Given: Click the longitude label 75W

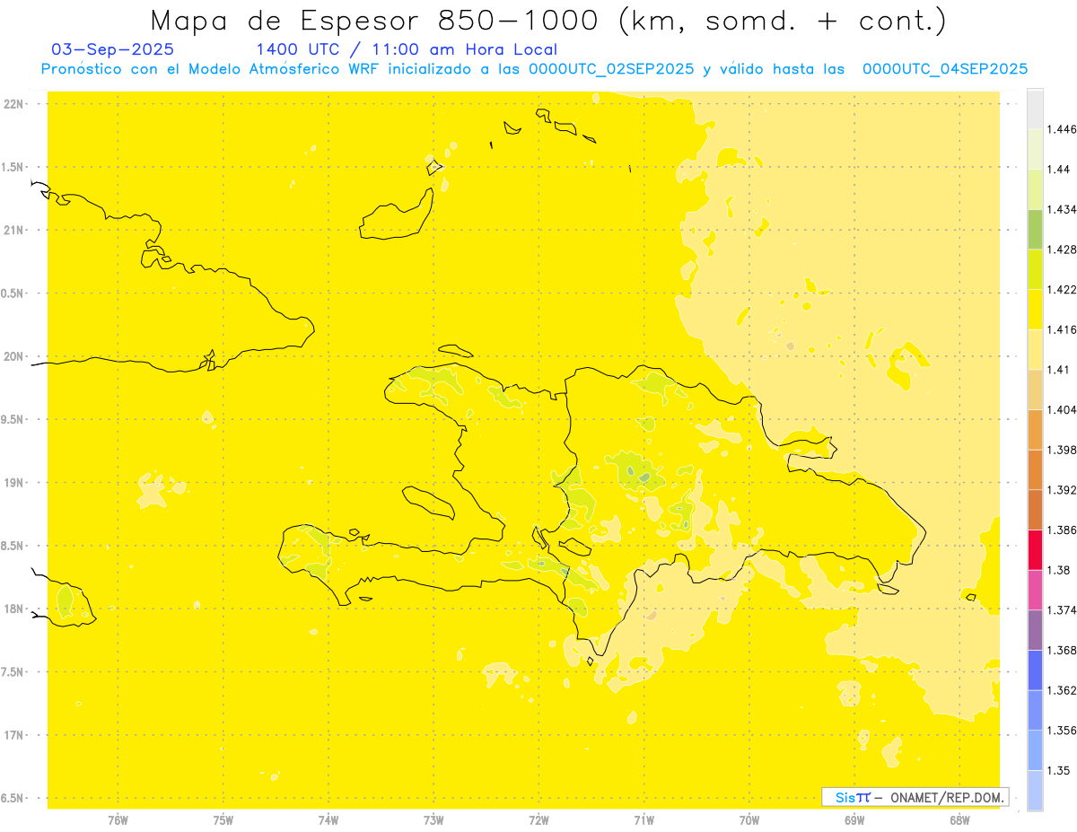Looking at the screenshot, I should click(223, 820).
